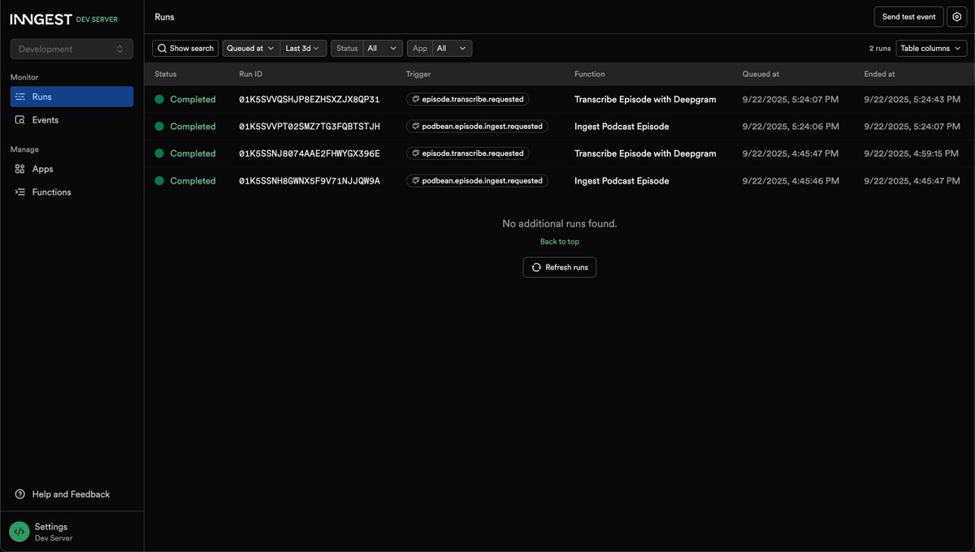Click the Send test event button
The height and width of the screenshot is (552, 975).
[x=908, y=17]
